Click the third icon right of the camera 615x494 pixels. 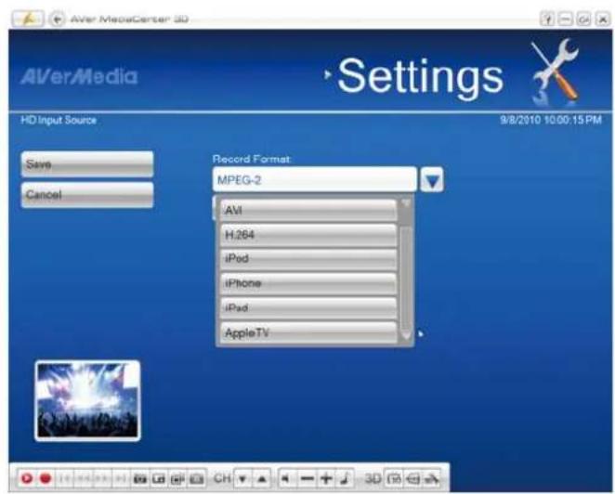[x=177, y=479]
